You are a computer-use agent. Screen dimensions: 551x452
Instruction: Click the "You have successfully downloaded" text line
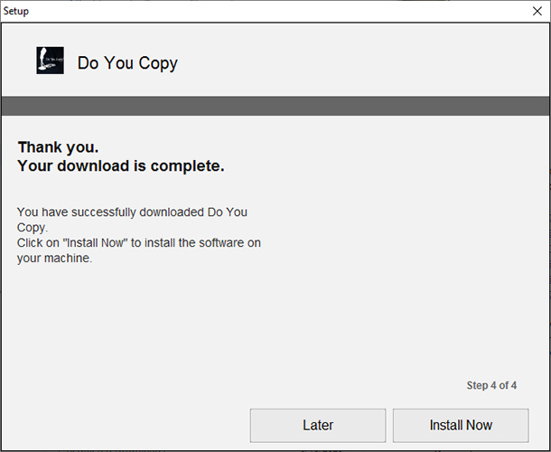pyautogui.click(x=132, y=212)
